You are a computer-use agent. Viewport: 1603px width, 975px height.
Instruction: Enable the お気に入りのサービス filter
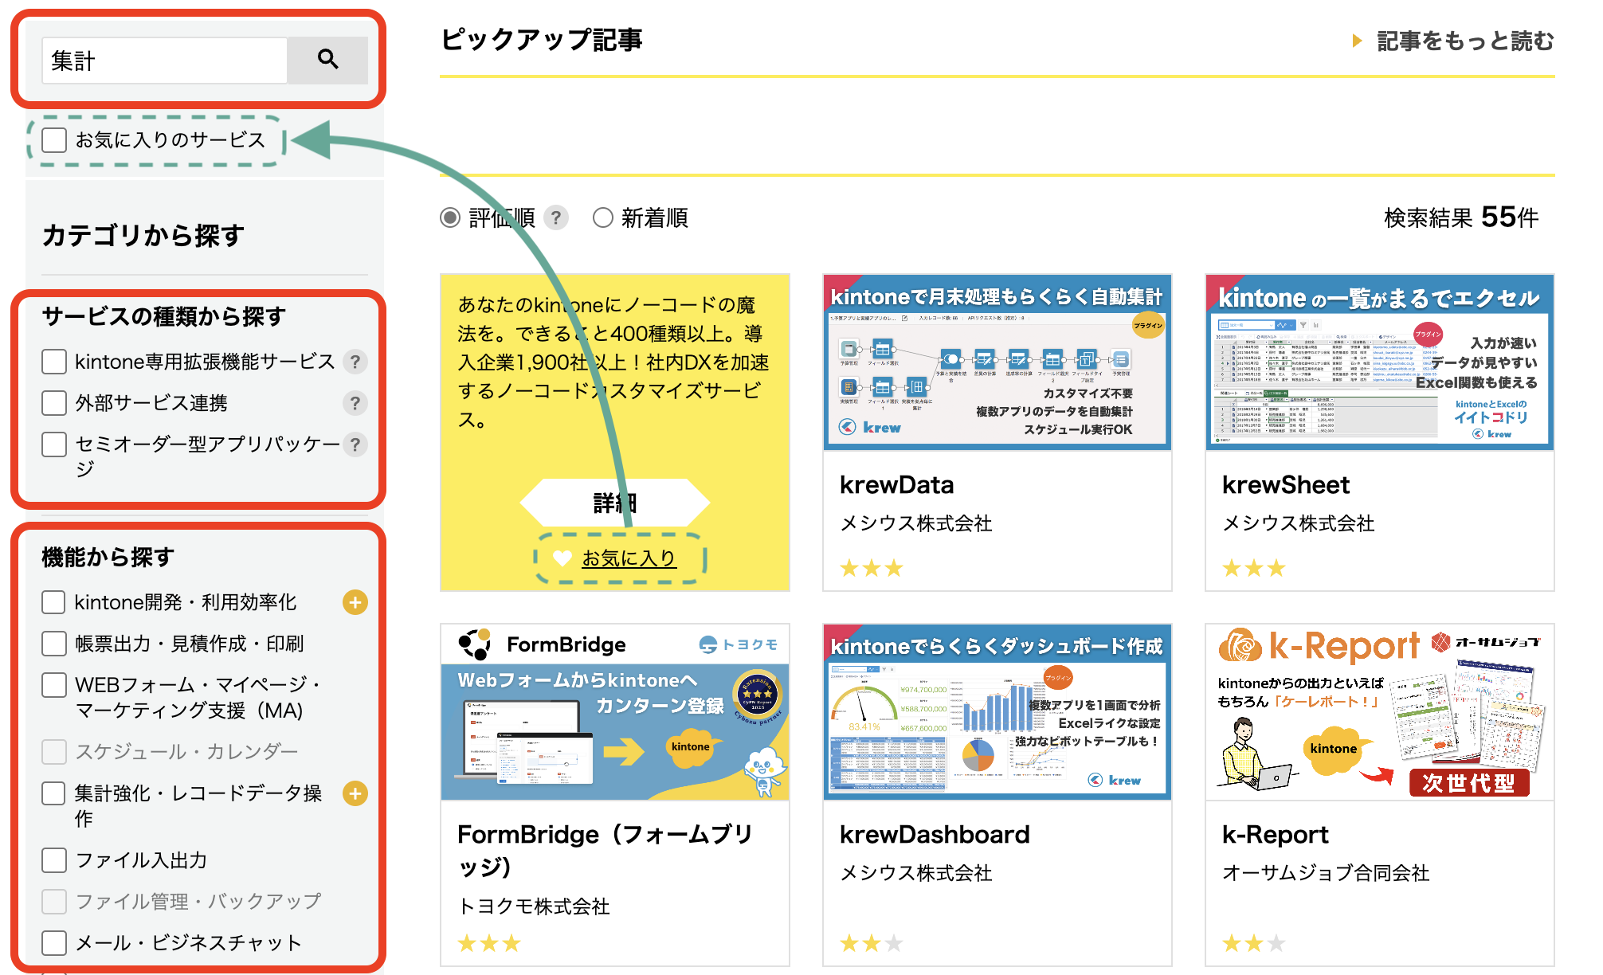(x=53, y=140)
